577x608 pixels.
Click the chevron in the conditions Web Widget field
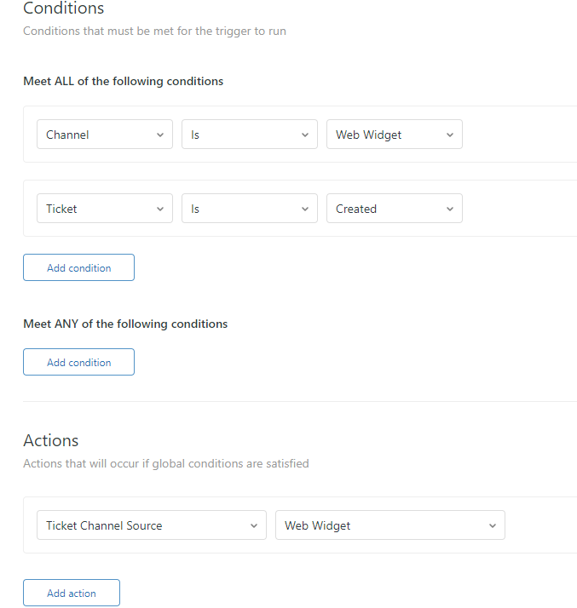click(450, 135)
